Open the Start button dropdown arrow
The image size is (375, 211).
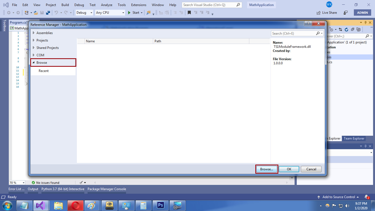142,13
